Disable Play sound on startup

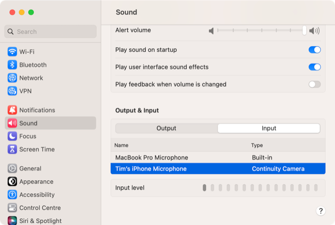pos(314,50)
